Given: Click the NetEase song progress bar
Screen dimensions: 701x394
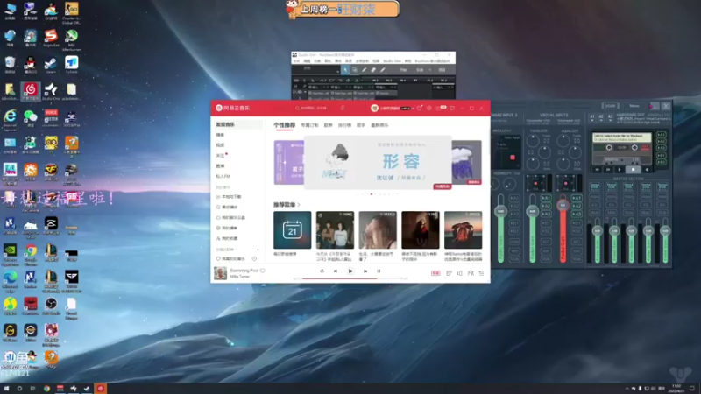Looking at the screenshot, I should pos(350,278).
